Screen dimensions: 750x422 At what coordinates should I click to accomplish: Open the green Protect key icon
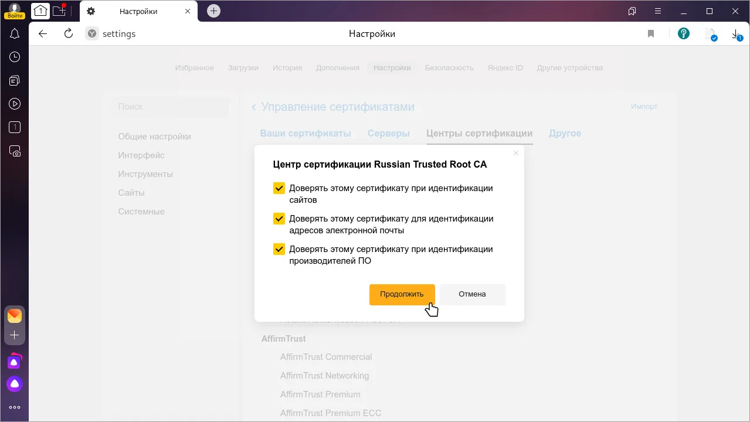[x=684, y=33]
